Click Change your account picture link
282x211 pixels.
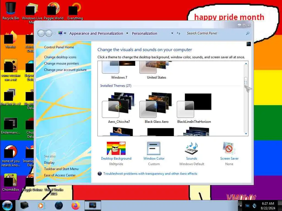coord(65,70)
